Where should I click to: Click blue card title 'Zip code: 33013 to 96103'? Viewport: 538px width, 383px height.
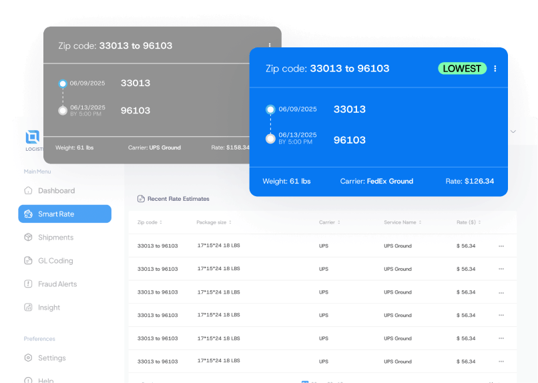327,68
